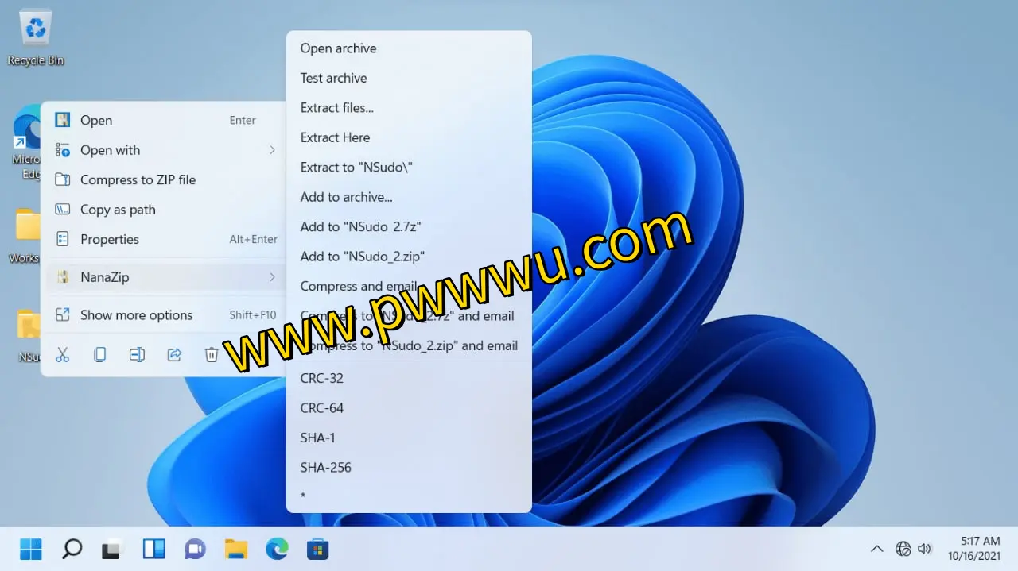Screen dimensions: 1018x571
Task: Select Compress to ZIP file
Action: coord(138,180)
